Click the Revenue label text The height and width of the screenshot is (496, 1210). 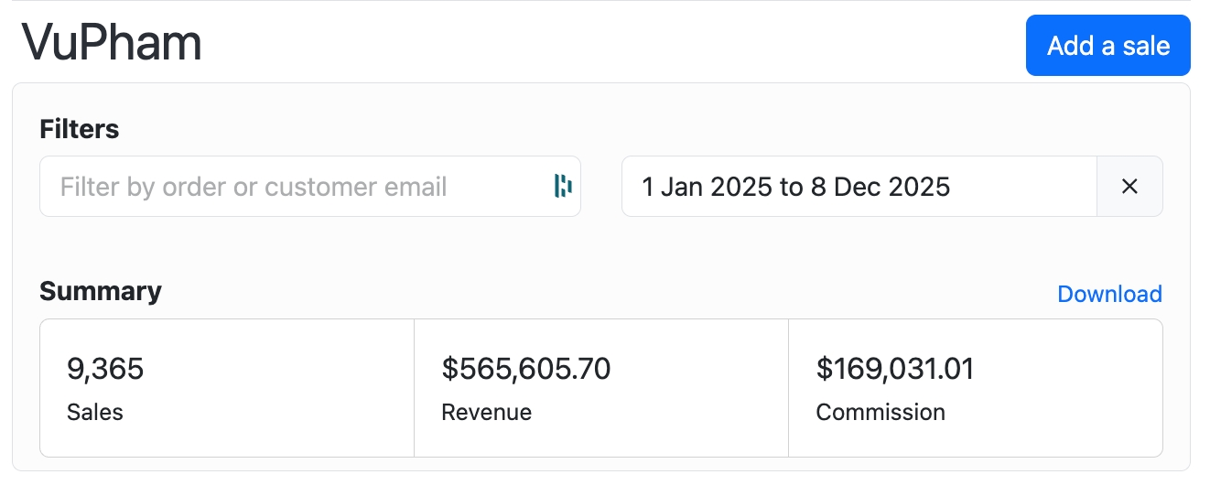pos(486,412)
